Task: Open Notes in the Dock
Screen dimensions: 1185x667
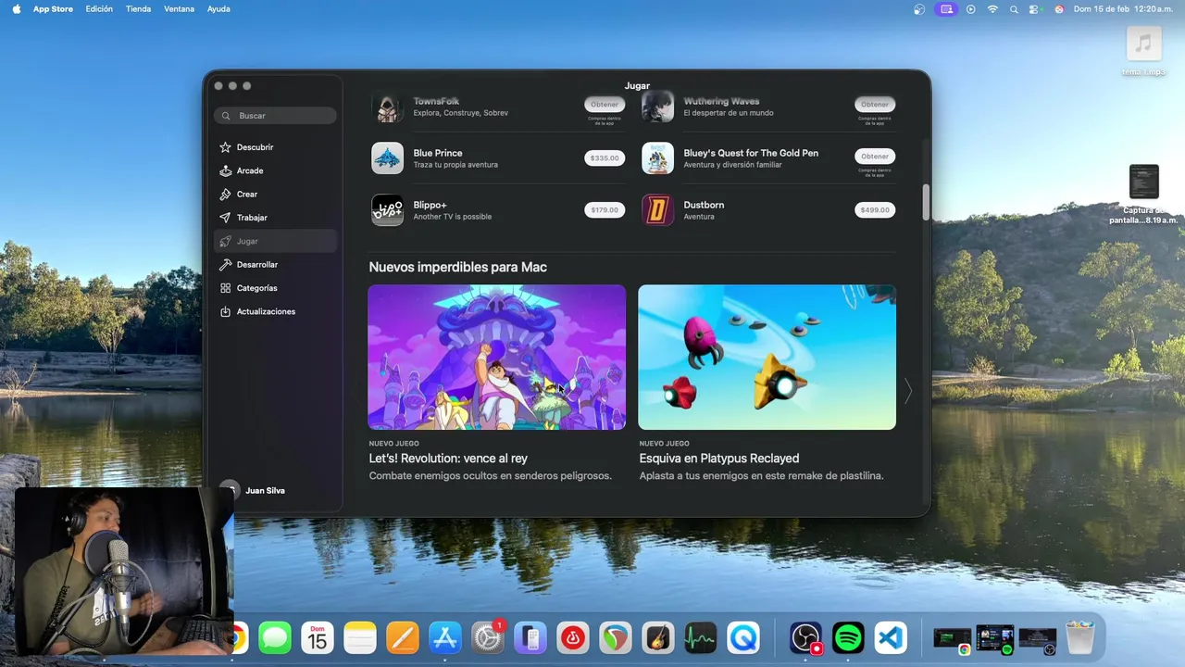Action: [x=360, y=637]
